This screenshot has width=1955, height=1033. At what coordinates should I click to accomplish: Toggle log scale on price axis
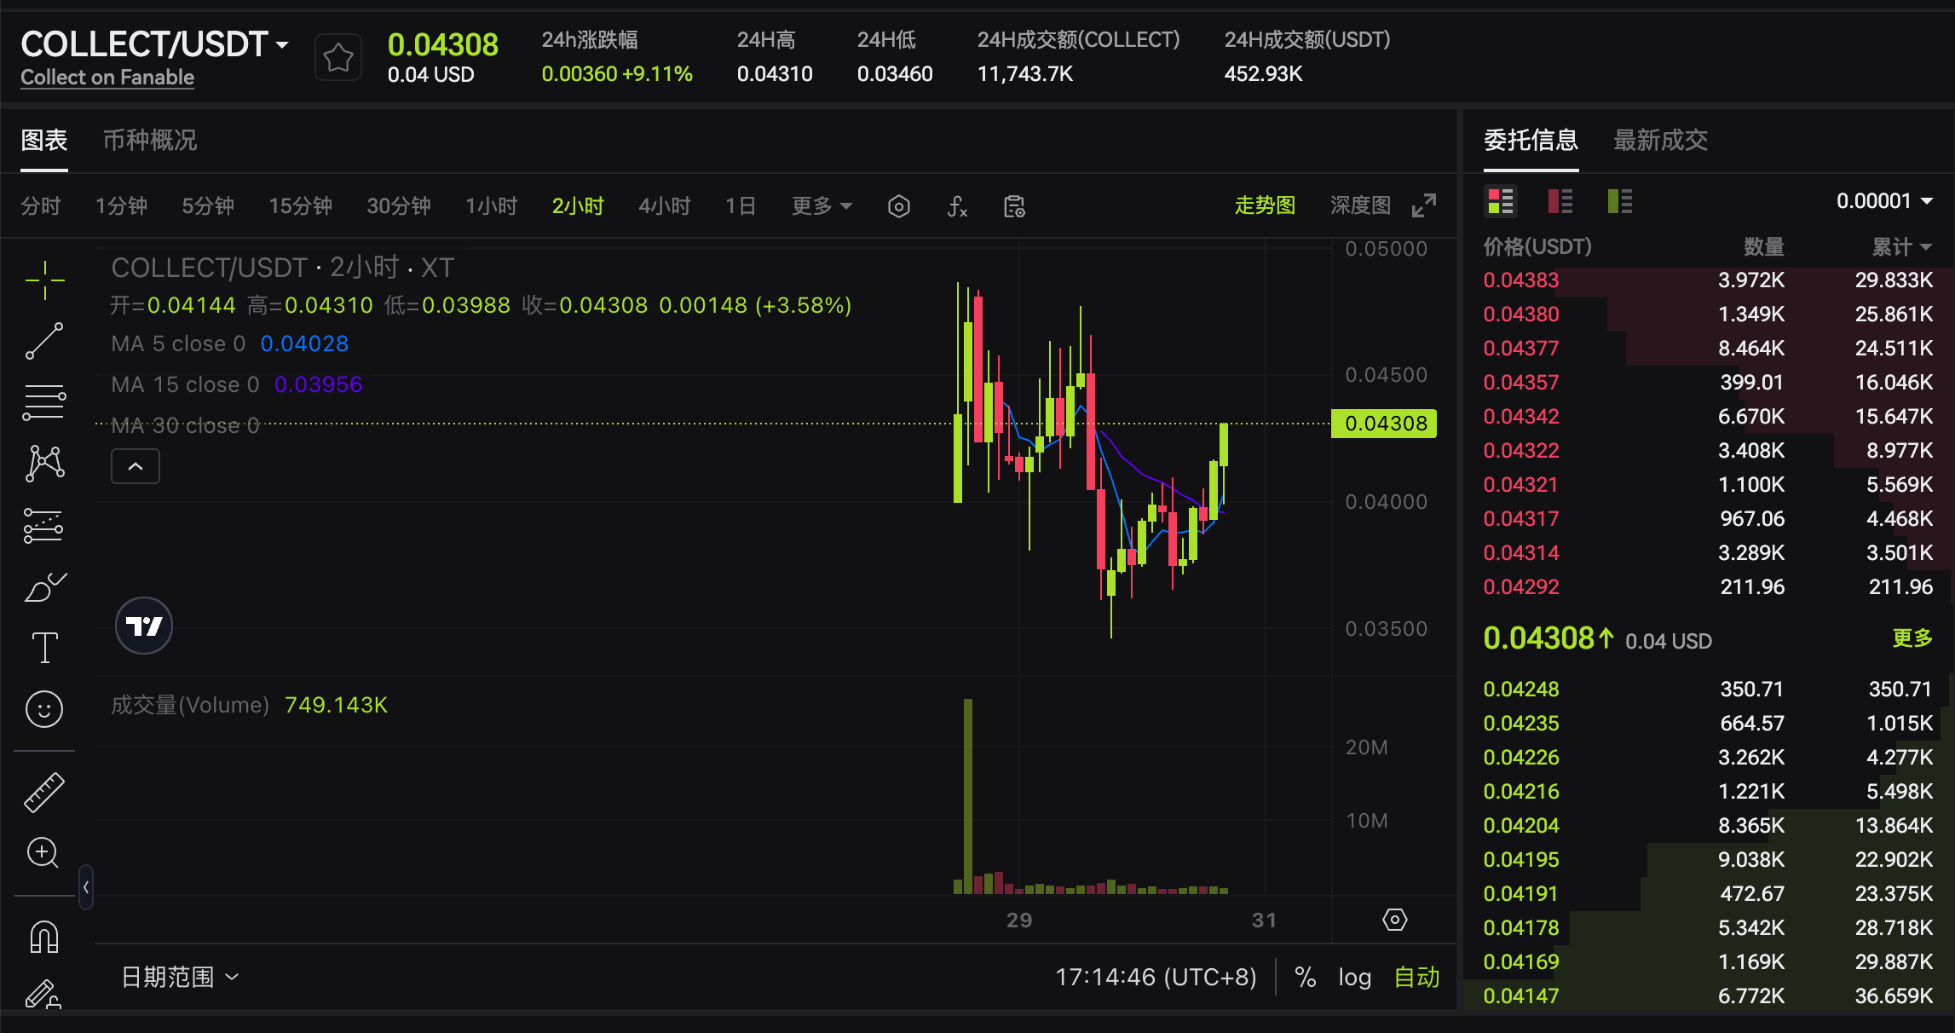point(1354,977)
